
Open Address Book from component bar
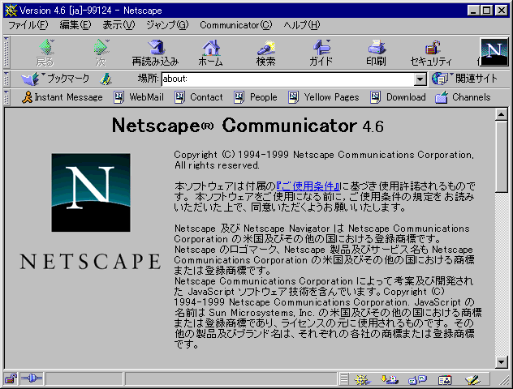445,379
